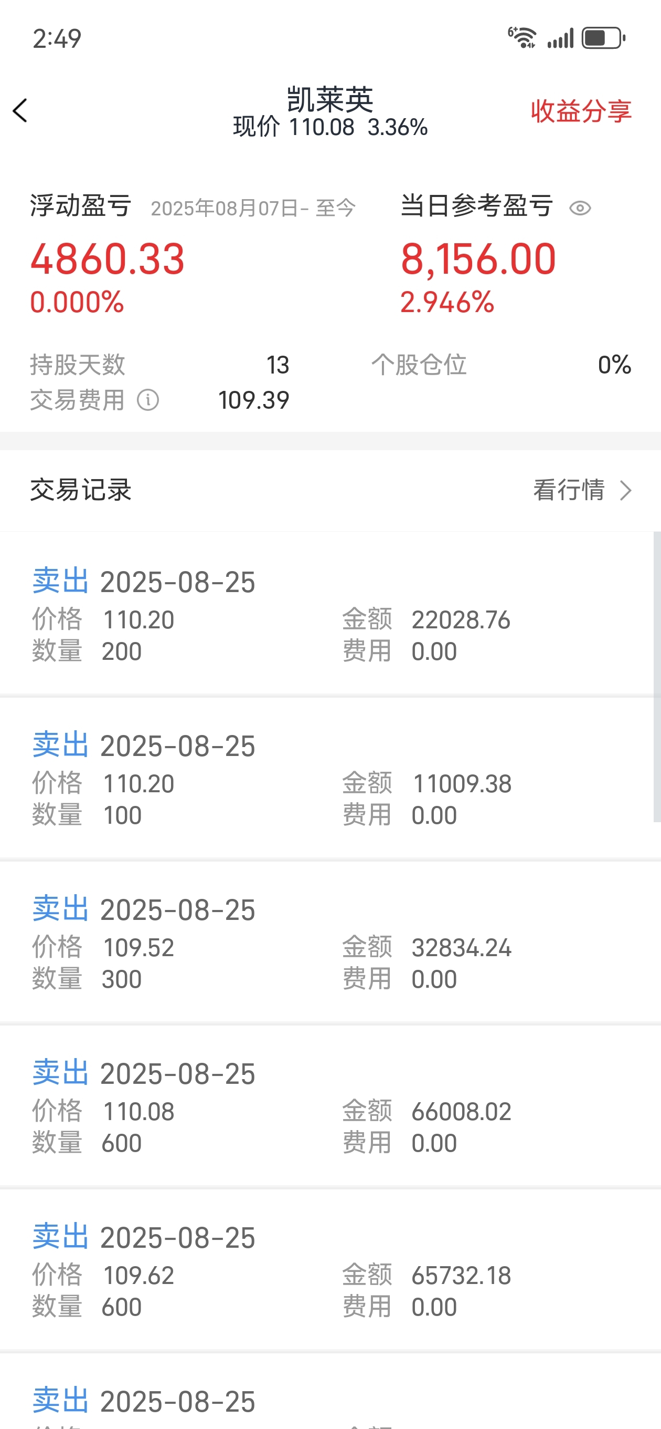Open the sell record with amount 11009.38
The width and height of the screenshot is (661, 1429).
tap(327, 778)
